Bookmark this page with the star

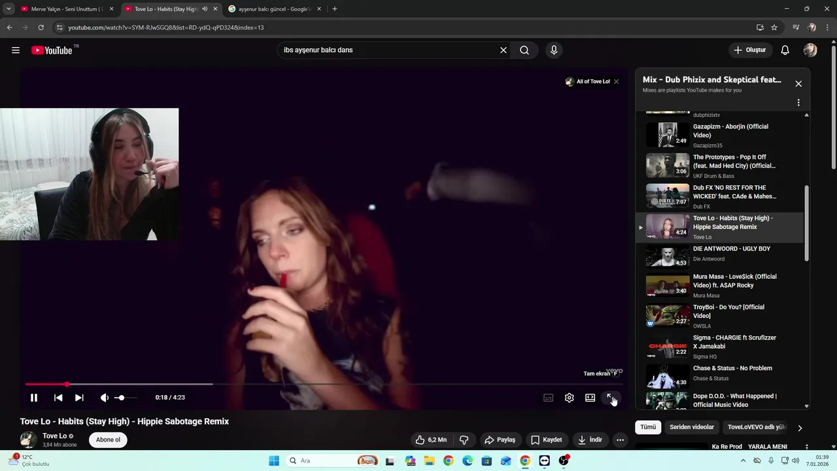pyautogui.click(x=774, y=27)
